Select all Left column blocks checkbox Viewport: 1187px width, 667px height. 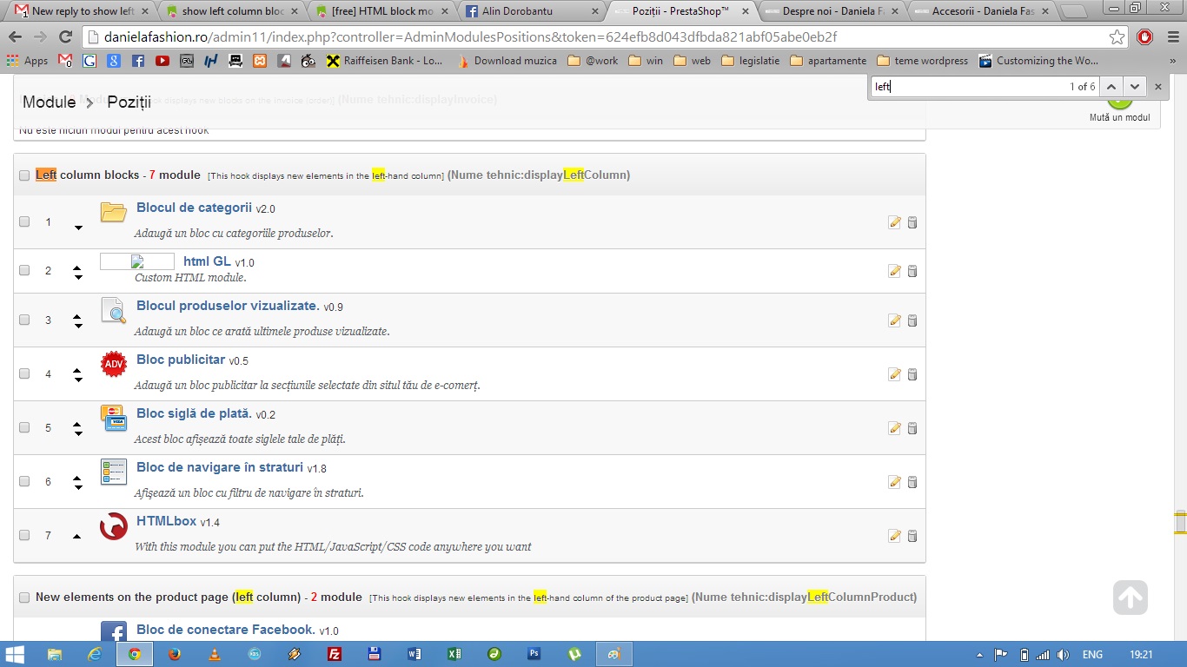click(24, 175)
